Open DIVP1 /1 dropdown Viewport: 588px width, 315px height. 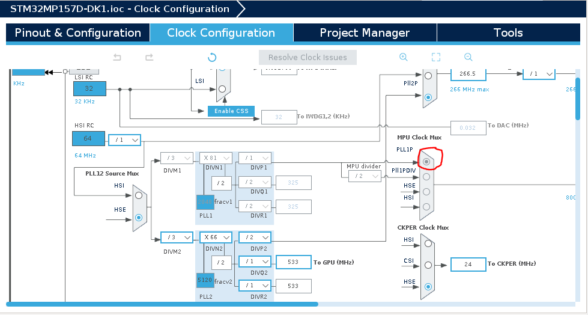point(255,158)
